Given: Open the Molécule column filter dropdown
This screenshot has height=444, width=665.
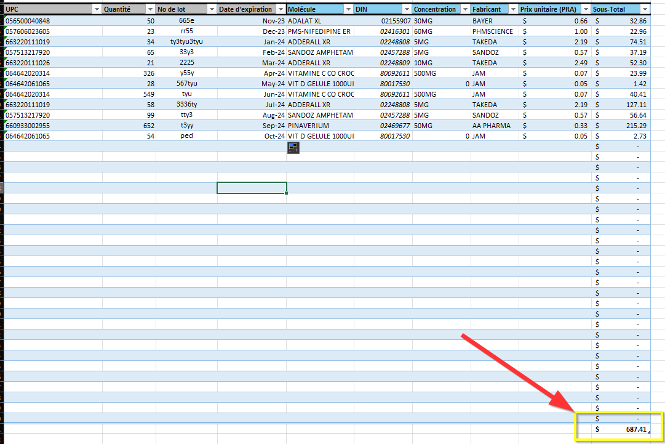Looking at the screenshot, I should pyautogui.click(x=348, y=9).
